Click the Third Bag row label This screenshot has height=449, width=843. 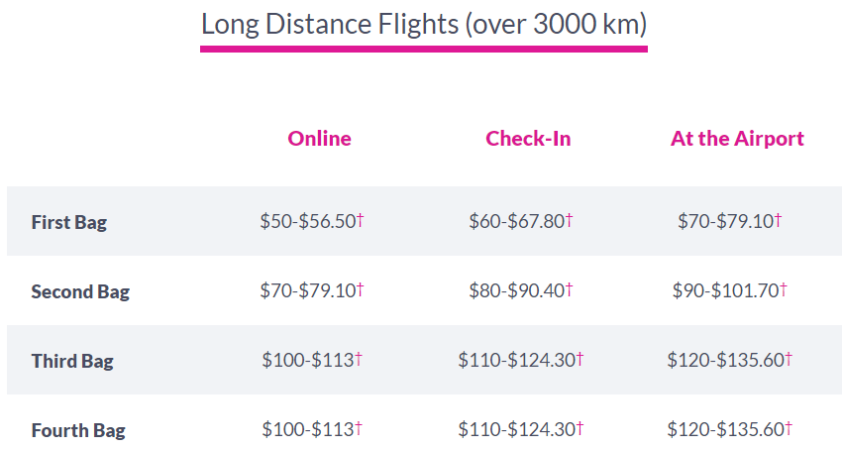coord(72,361)
